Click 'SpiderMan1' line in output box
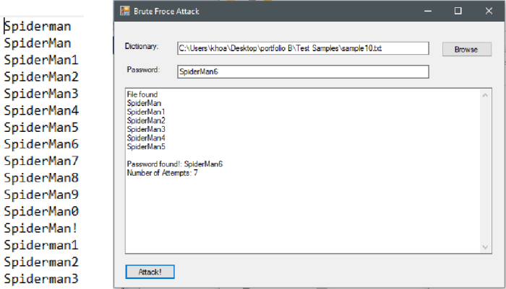This screenshot has height=289, width=506. coord(146,112)
